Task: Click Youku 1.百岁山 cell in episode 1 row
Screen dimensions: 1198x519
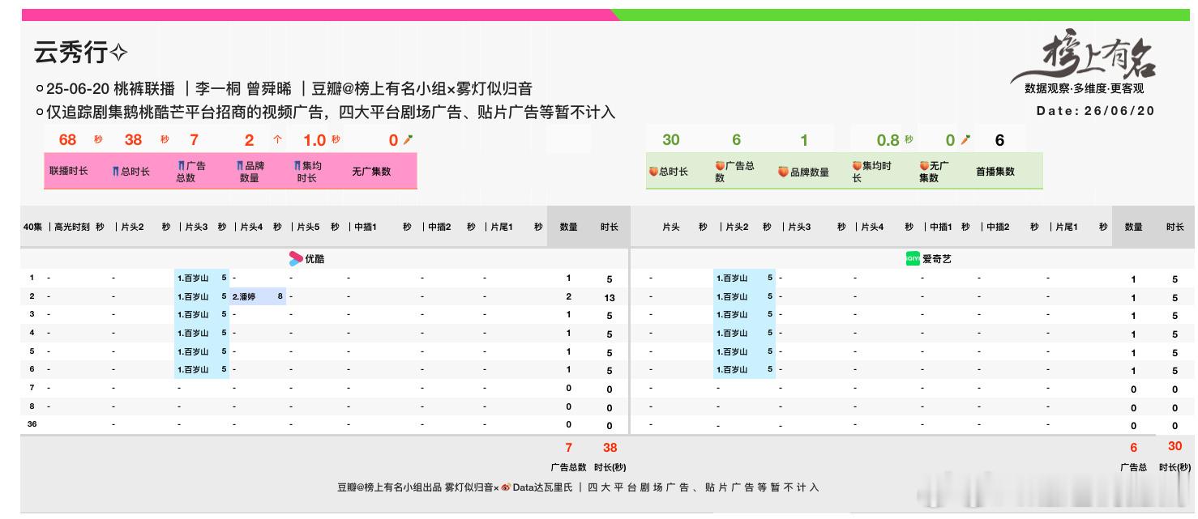Action: 202,278
